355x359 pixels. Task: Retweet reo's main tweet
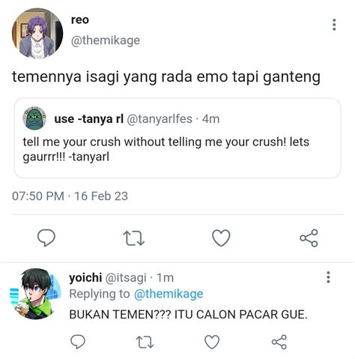134,238
